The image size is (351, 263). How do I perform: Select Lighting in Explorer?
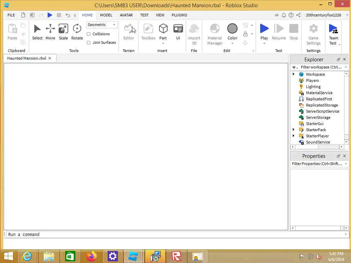point(313,87)
